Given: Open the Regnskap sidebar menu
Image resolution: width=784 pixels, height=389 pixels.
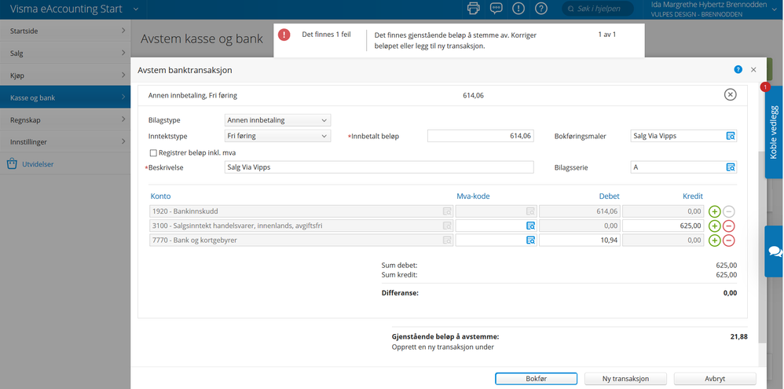Looking at the screenshot, I should 65,120.
